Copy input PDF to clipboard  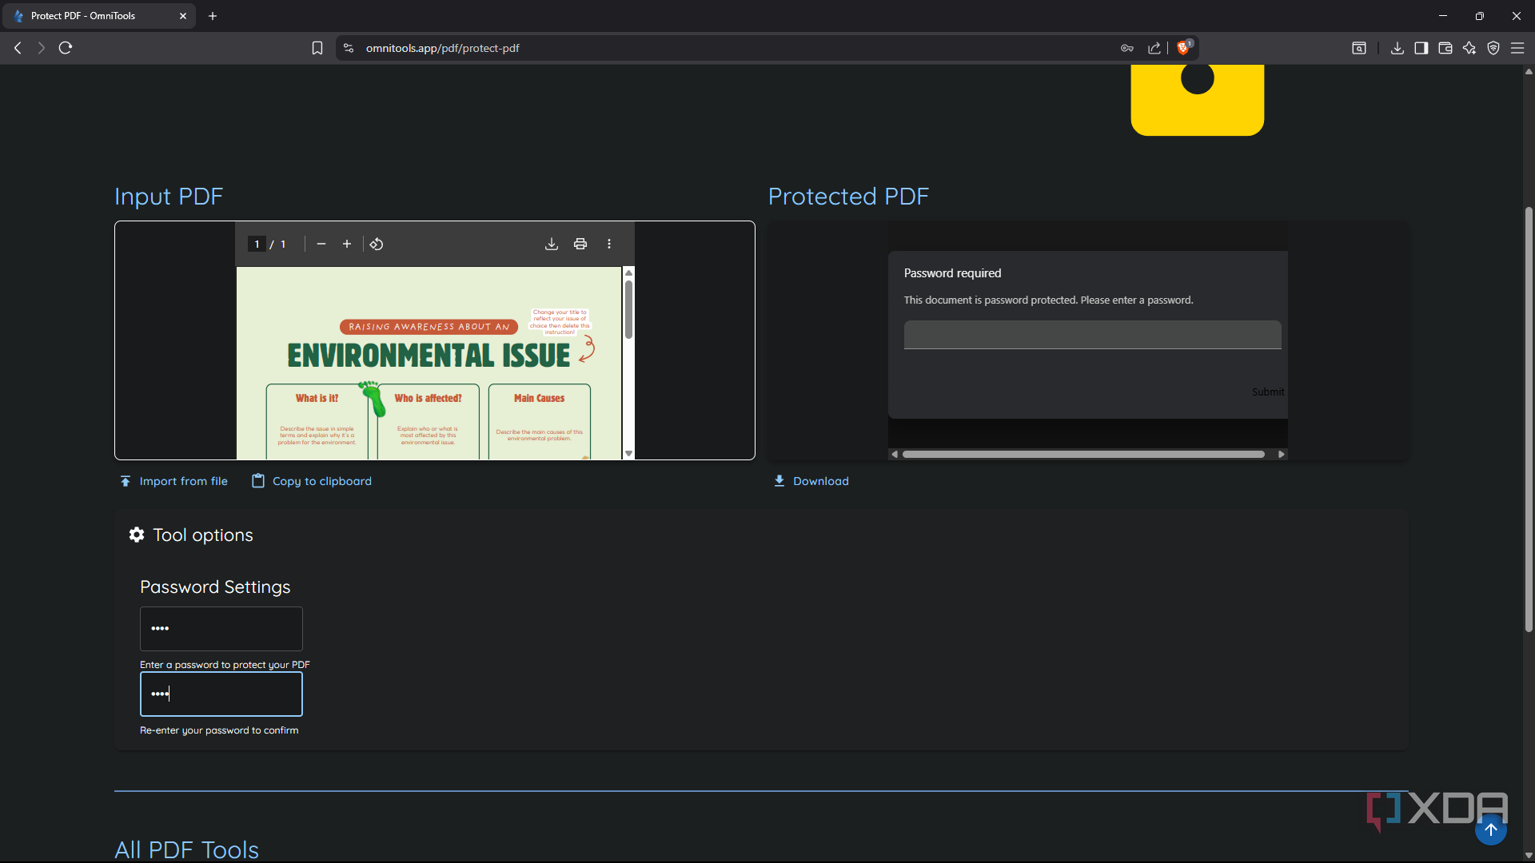click(x=312, y=481)
